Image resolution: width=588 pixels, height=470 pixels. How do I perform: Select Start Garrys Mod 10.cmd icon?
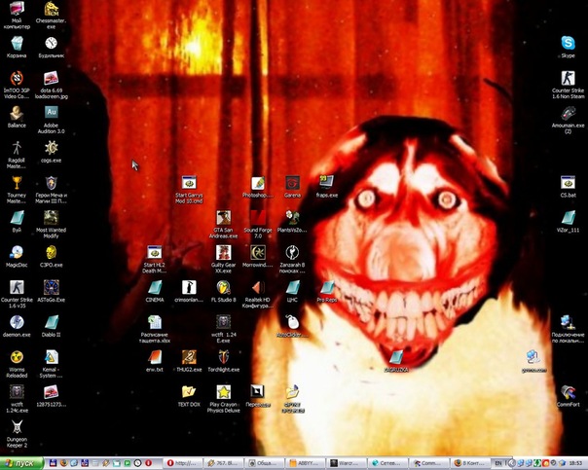[x=189, y=190]
